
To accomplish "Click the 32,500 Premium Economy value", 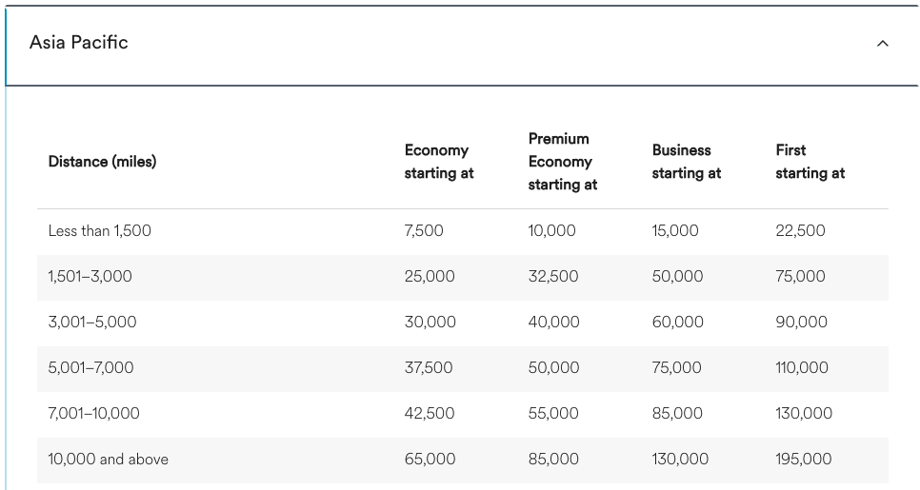I will 553,277.
